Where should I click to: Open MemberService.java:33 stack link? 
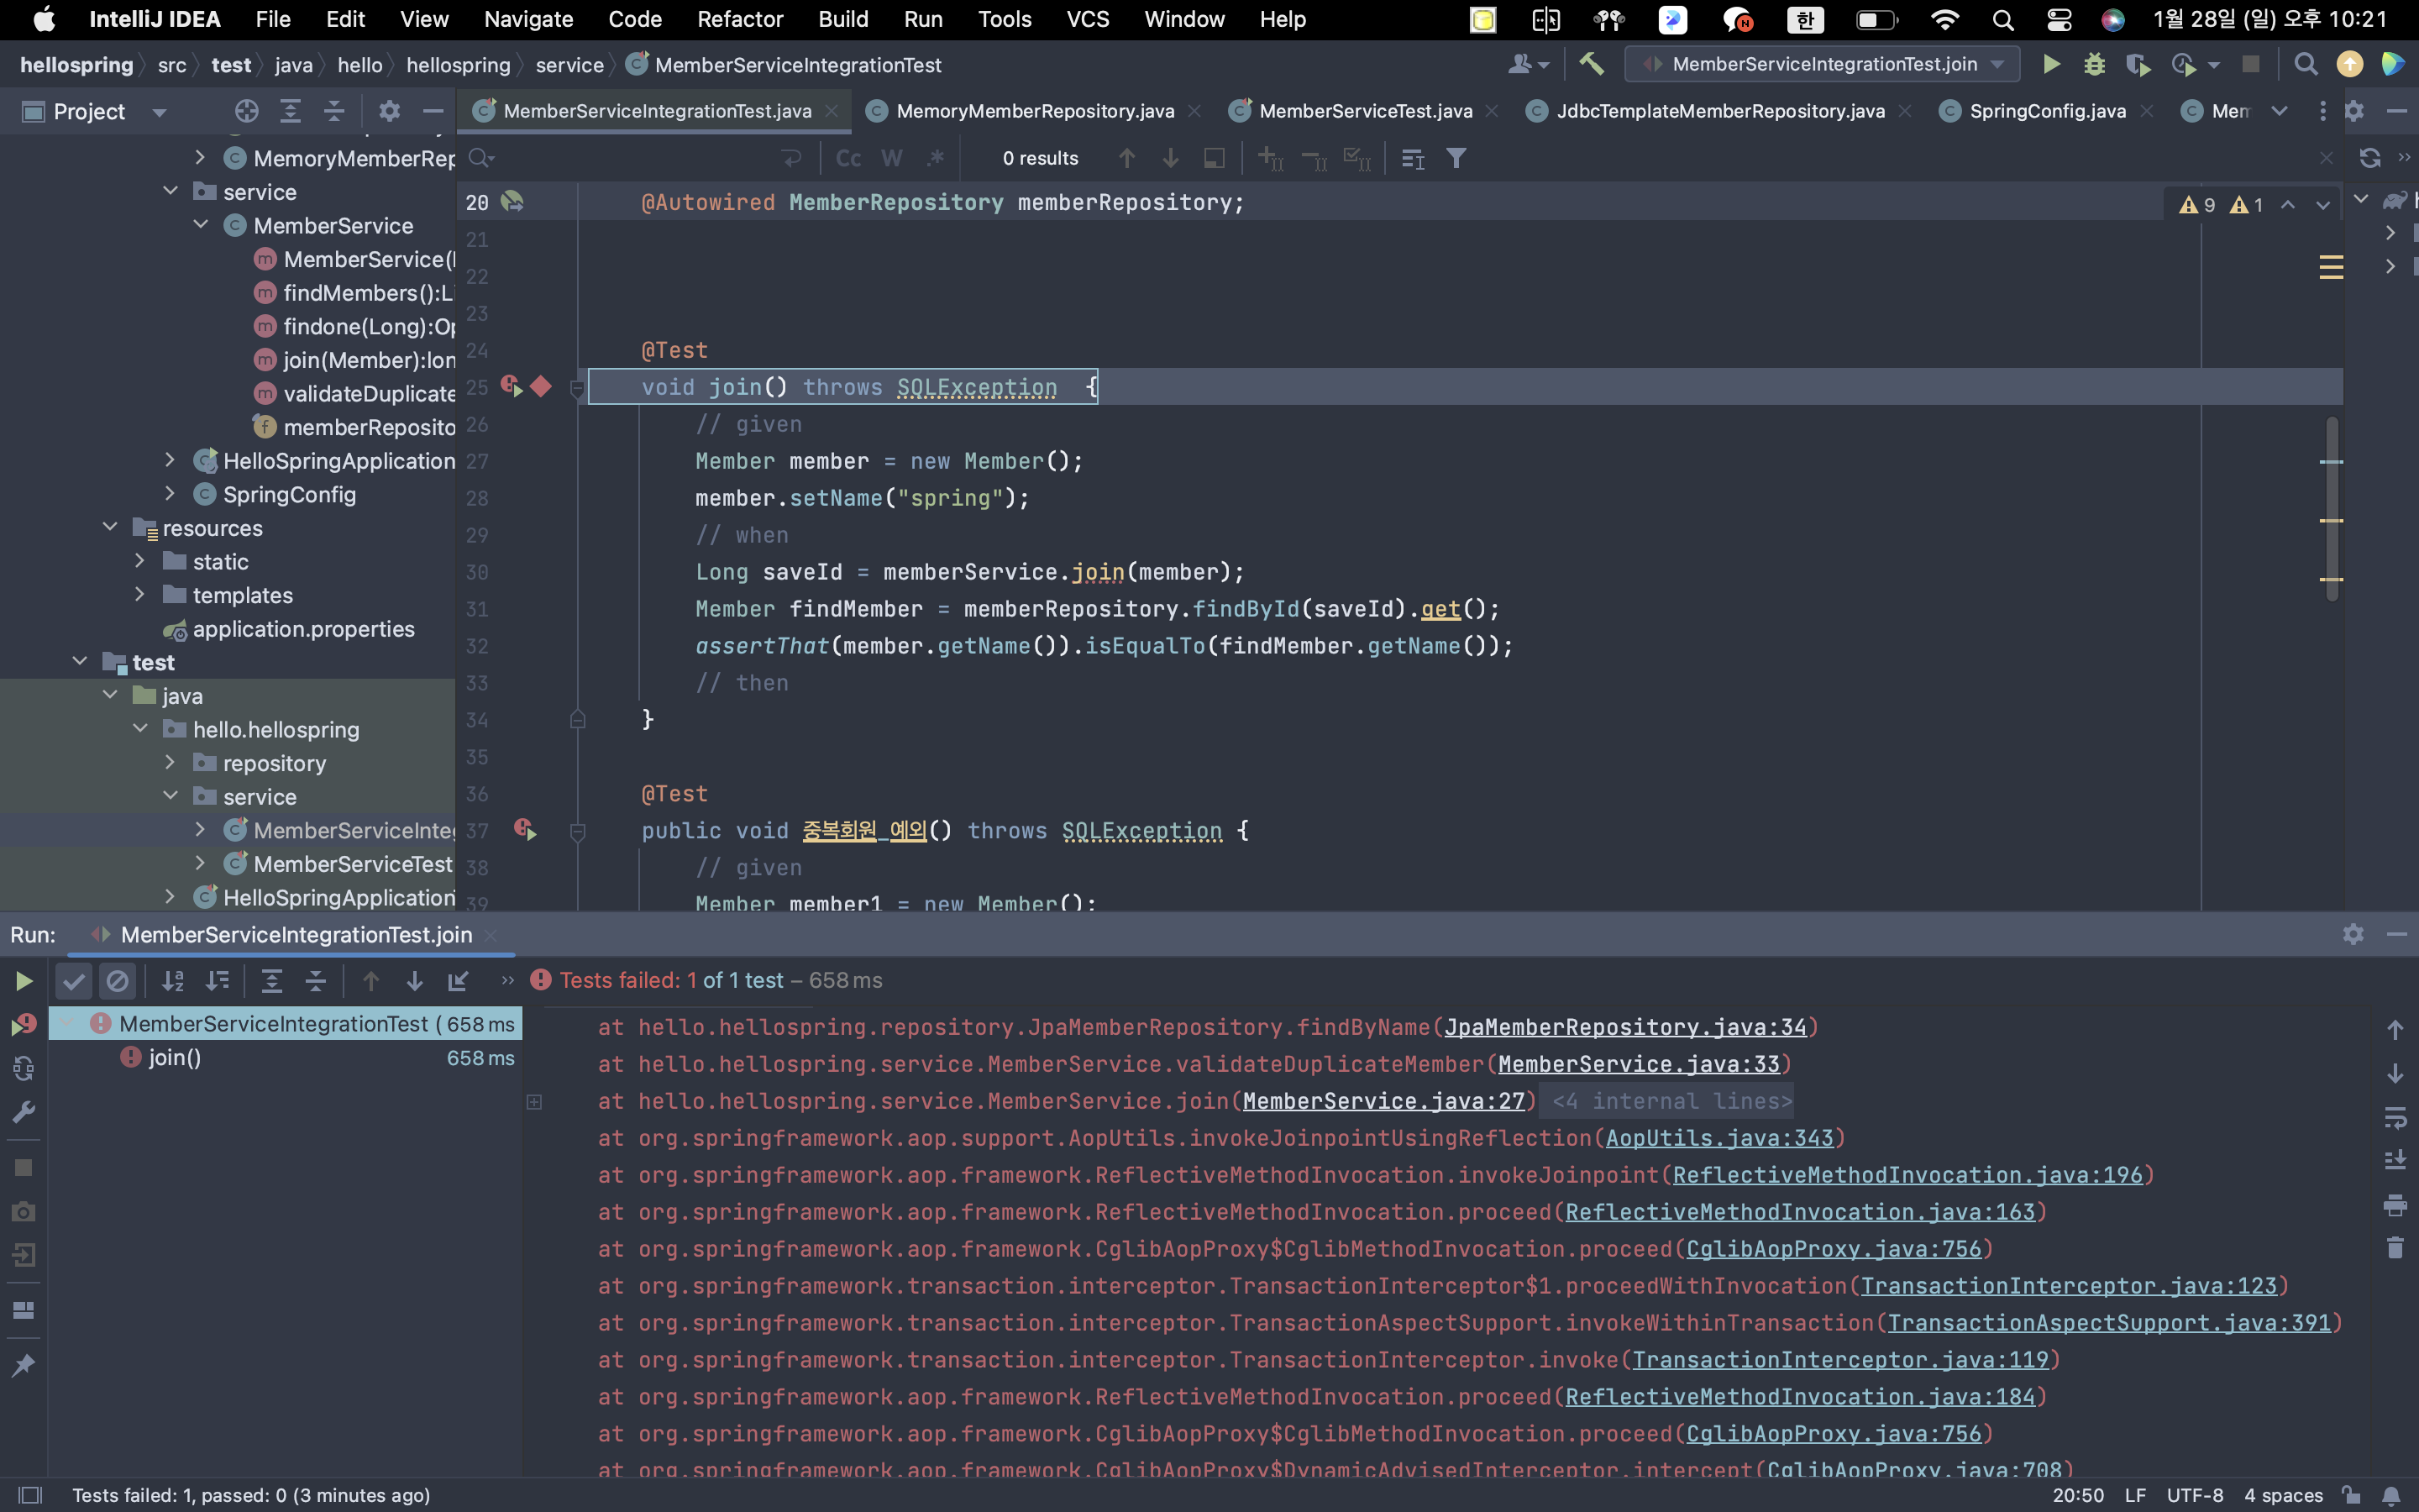coord(1639,1064)
